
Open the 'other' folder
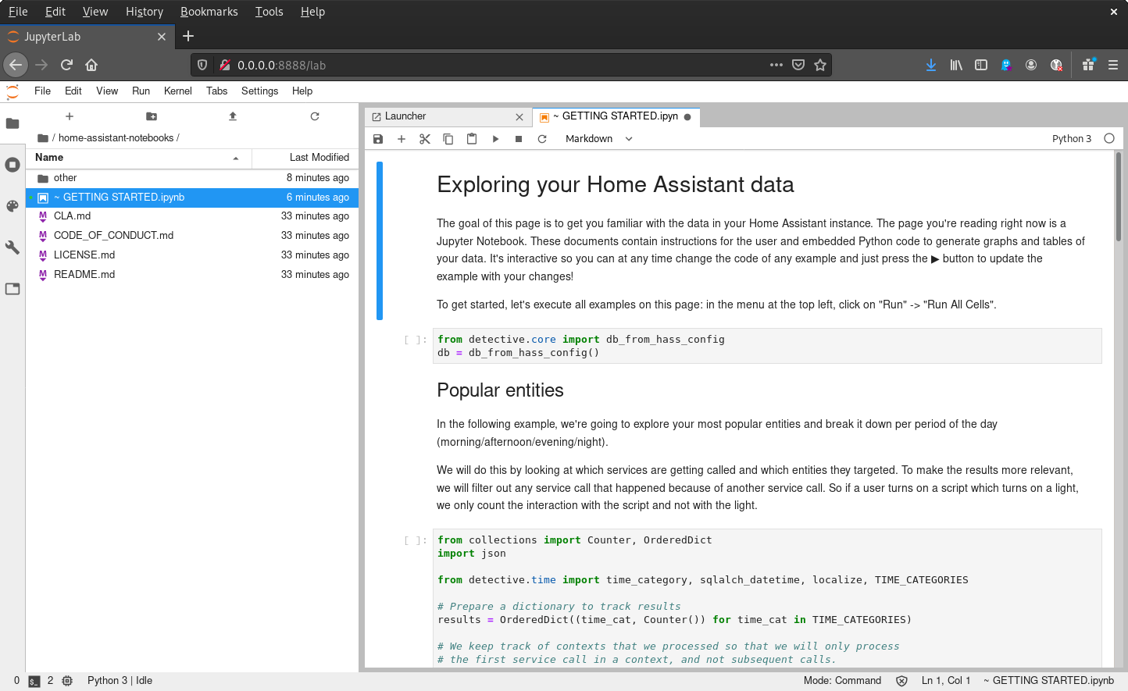[x=192, y=178]
